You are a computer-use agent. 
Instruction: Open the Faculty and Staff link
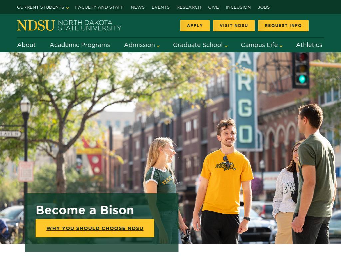99,7
